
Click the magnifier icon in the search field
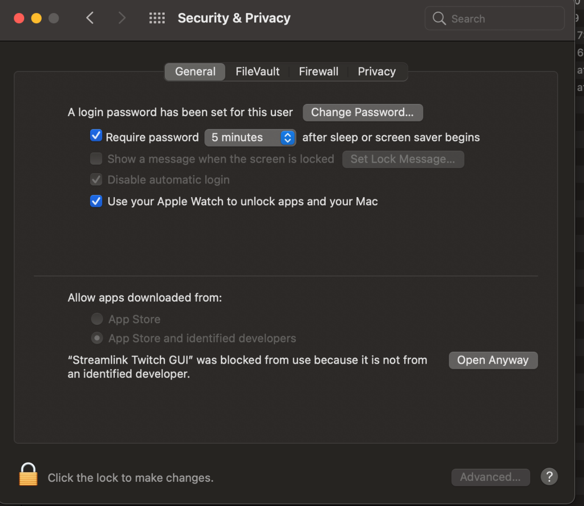point(439,18)
